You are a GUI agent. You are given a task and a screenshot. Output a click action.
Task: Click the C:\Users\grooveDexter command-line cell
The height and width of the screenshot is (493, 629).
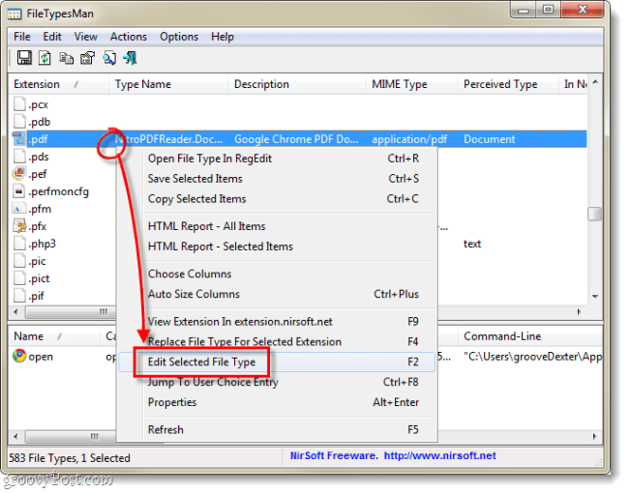click(x=533, y=357)
